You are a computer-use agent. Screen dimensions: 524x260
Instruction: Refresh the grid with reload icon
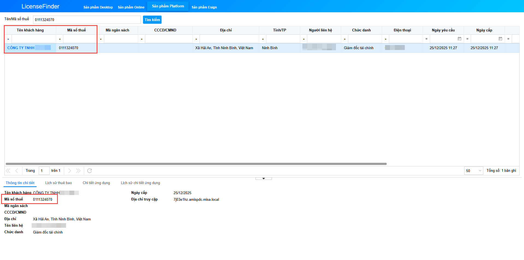[x=90, y=171]
